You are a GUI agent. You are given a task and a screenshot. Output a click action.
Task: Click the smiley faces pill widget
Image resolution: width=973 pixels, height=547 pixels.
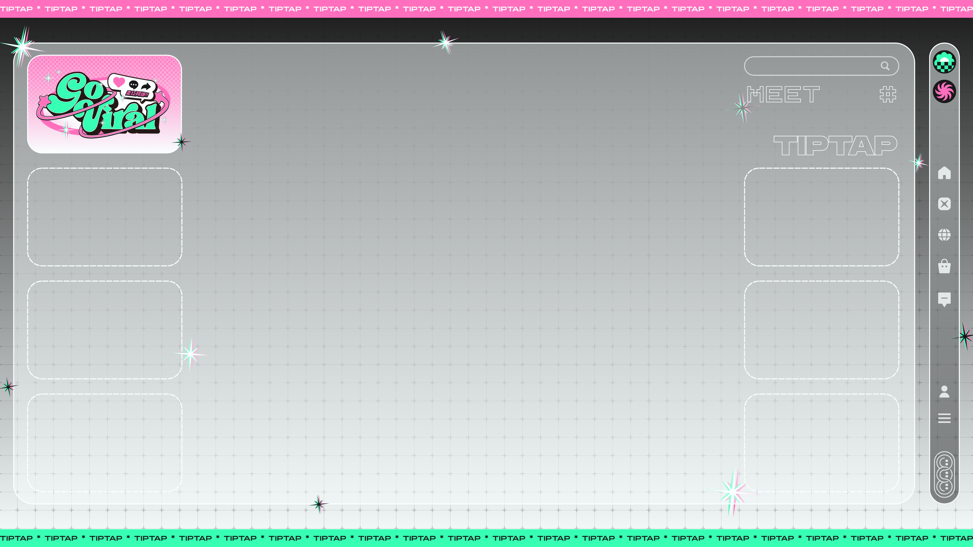pyautogui.click(x=944, y=475)
